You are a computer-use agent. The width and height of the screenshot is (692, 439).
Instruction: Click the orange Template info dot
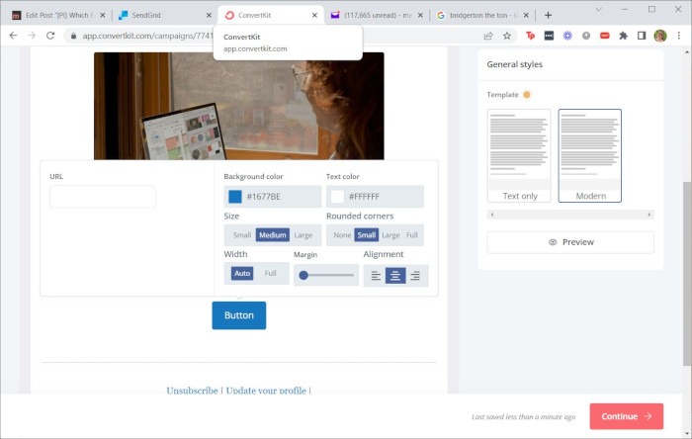[x=526, y=94]
